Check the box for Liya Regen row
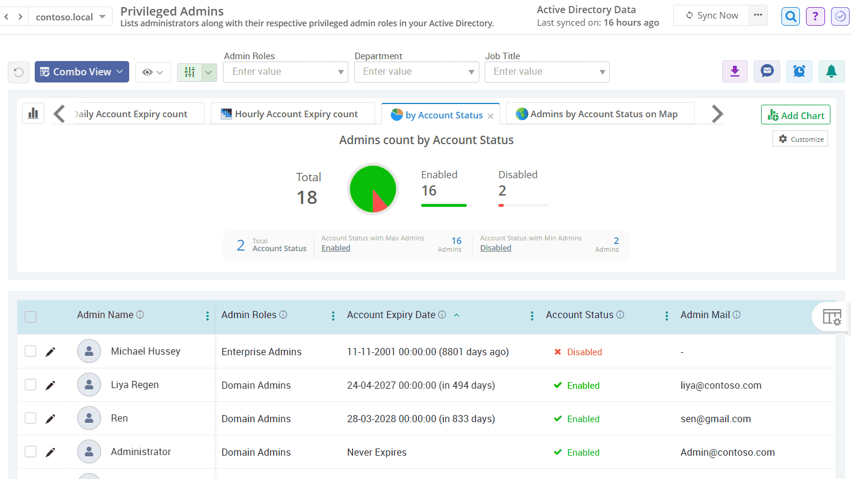Viewport: 852px width, 479px height. (x=31, y=385)
